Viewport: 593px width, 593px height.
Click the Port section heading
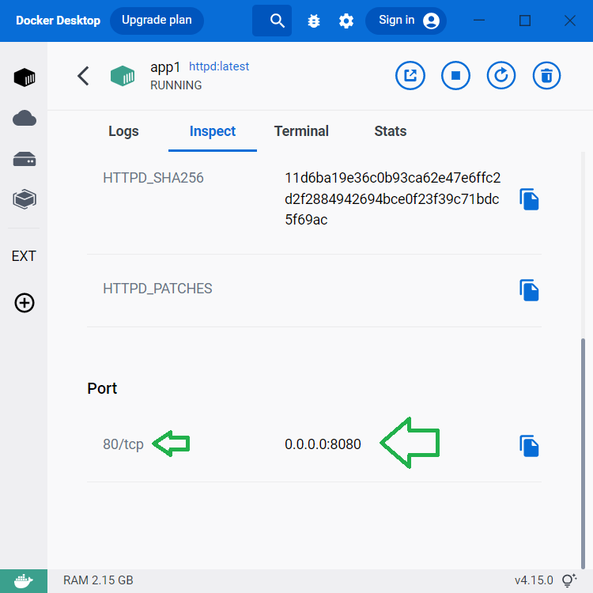tap(102, 388)
